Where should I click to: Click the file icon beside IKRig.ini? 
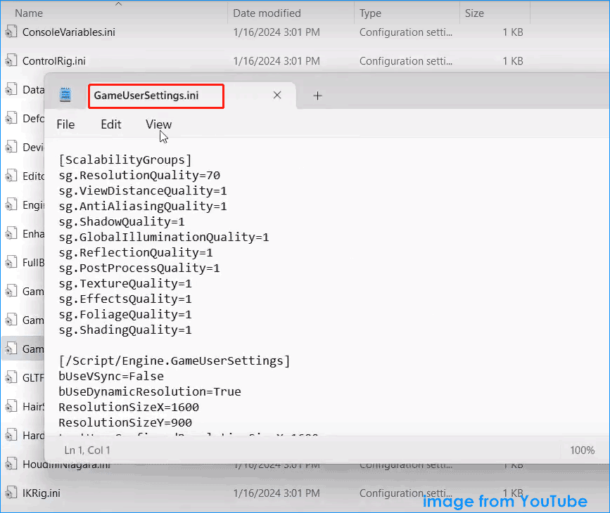point(11,493)
